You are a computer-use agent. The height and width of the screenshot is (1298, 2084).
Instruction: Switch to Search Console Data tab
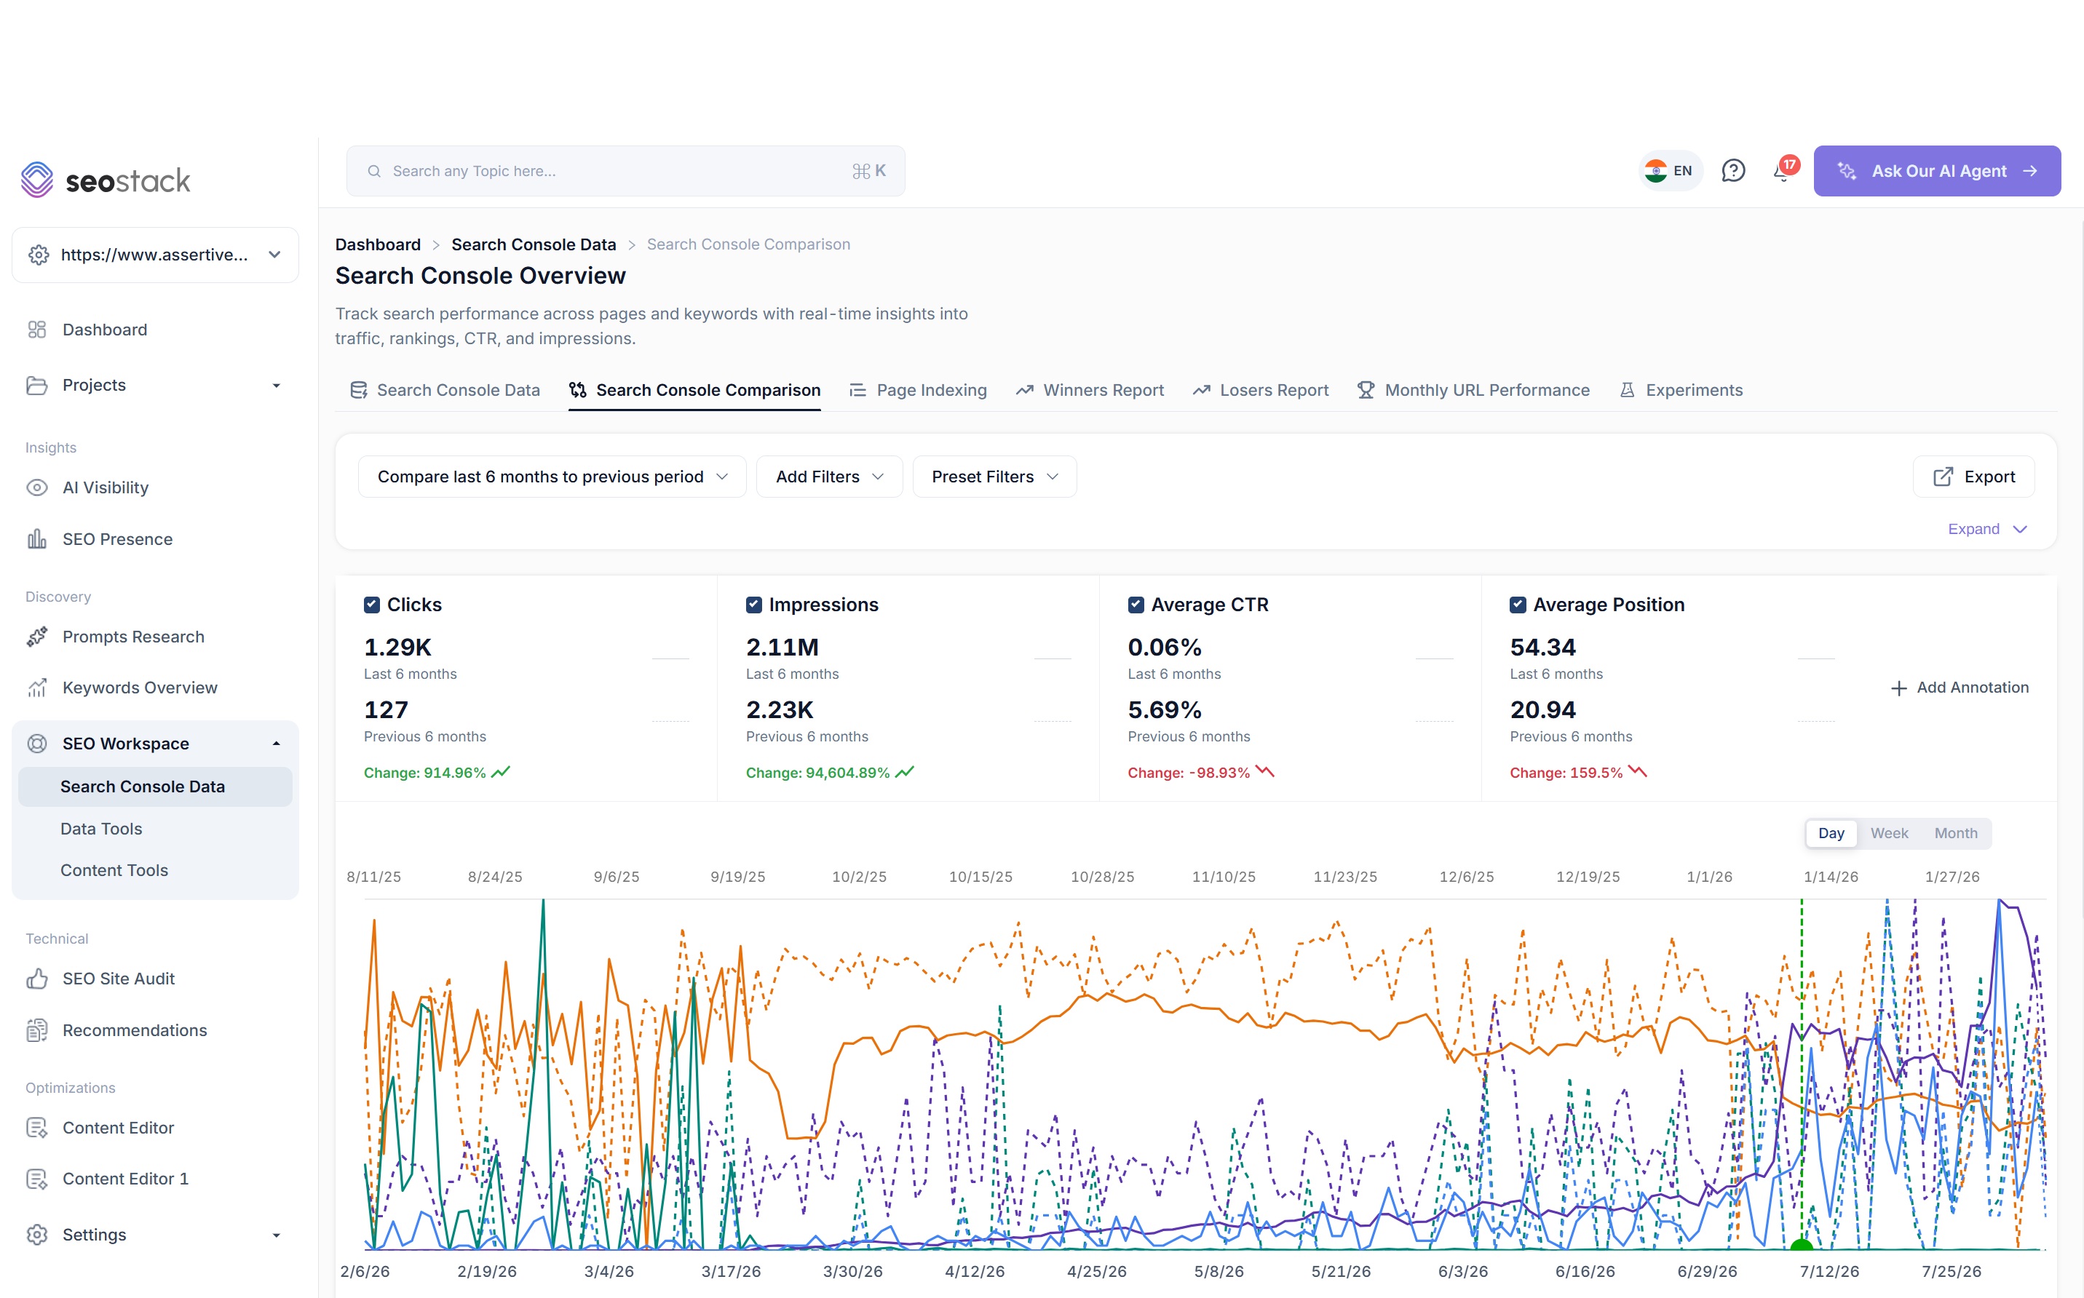(445, 390)
